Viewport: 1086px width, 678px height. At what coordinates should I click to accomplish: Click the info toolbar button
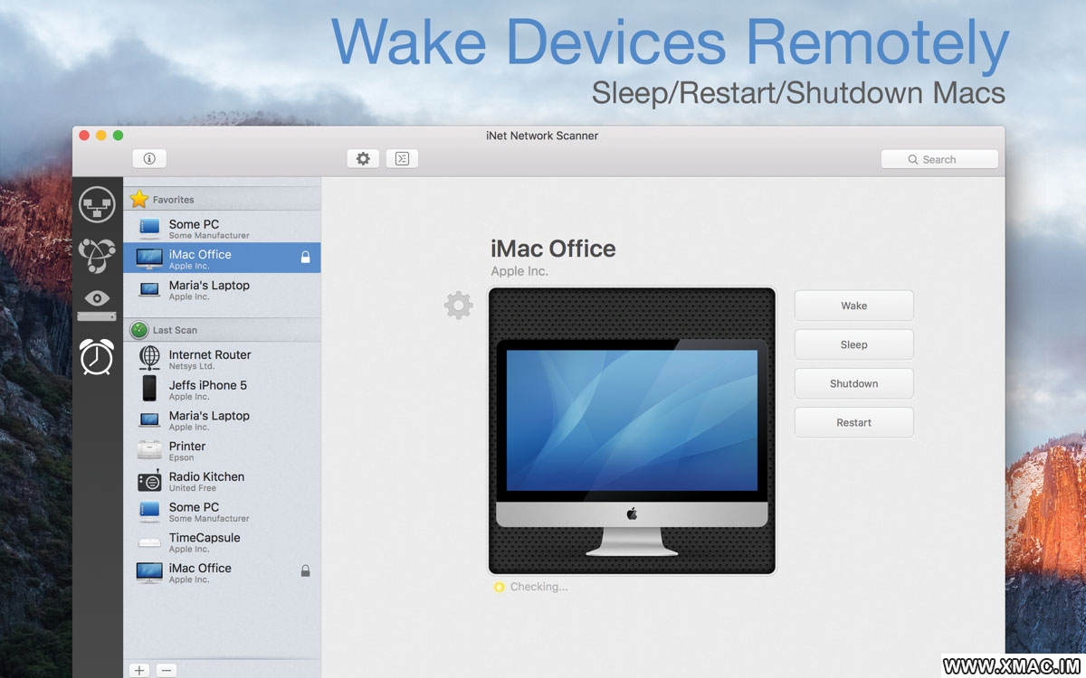[149, 159]
